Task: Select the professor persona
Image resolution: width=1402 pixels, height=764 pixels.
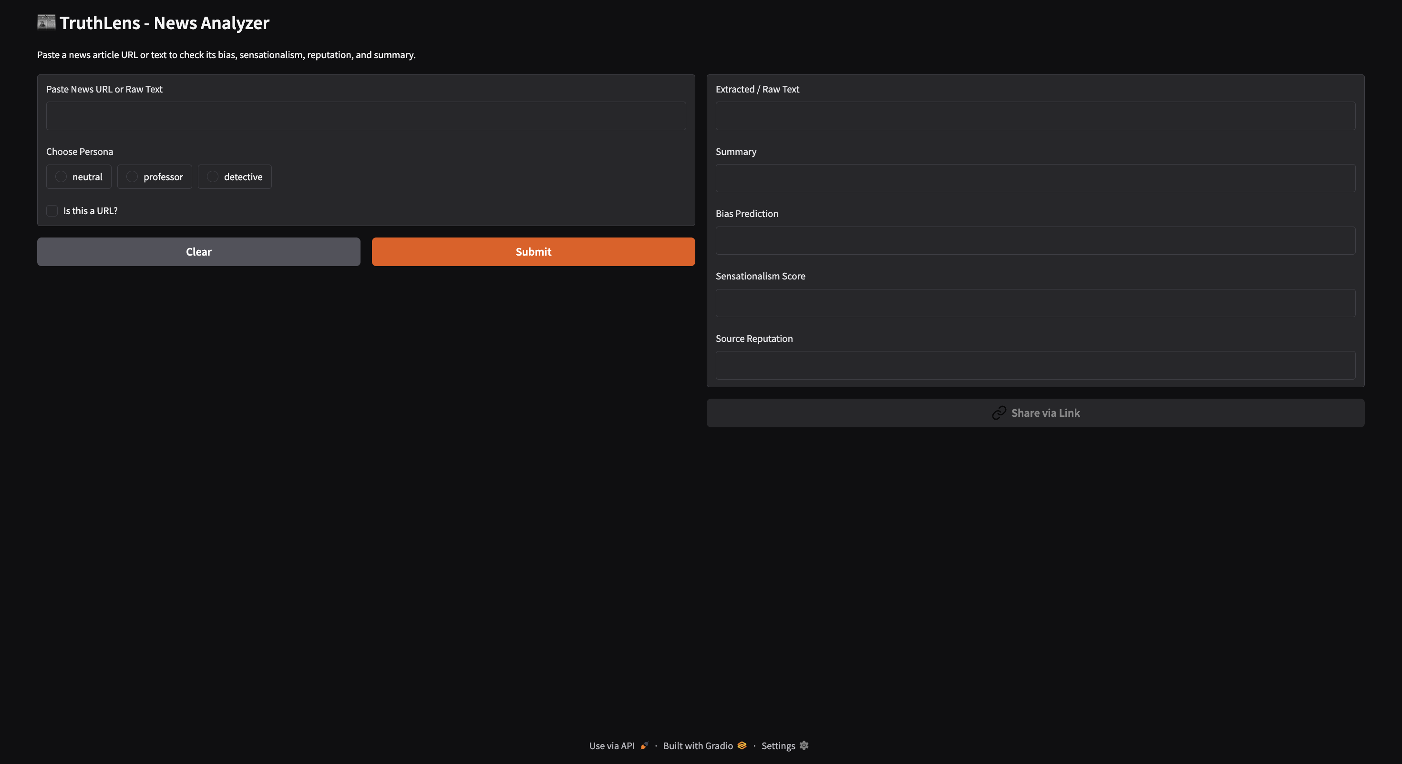Action: pos(131,177)
